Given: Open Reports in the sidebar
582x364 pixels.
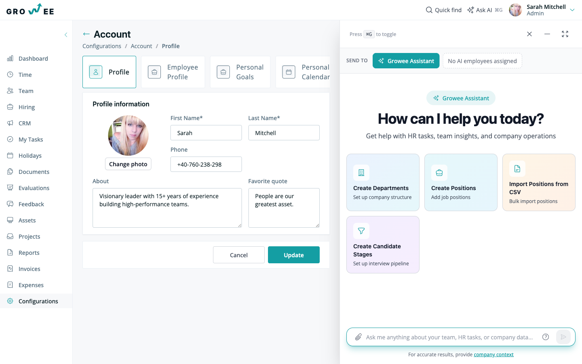Looking at the screenshot, I should [29, 253].
